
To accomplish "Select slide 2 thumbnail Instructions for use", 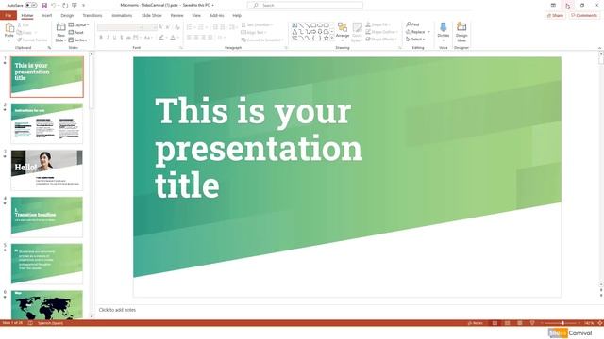I will pos(47,123).
